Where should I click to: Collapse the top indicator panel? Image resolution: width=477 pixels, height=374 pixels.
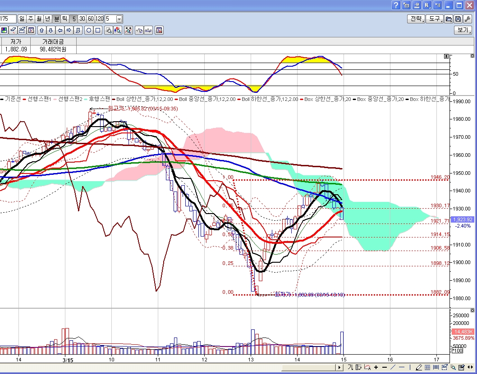tap(446, 56)
